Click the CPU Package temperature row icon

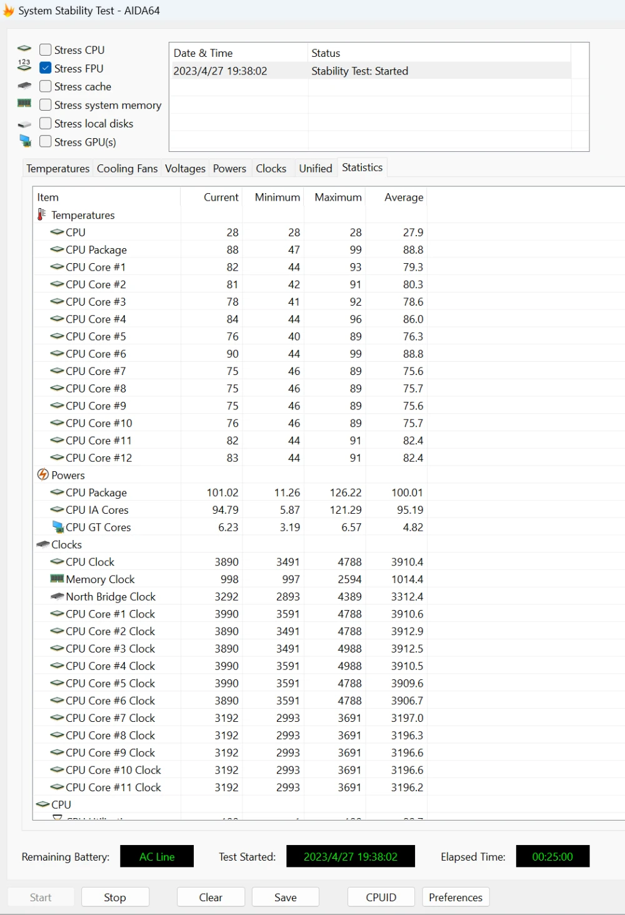pos(57,249)
